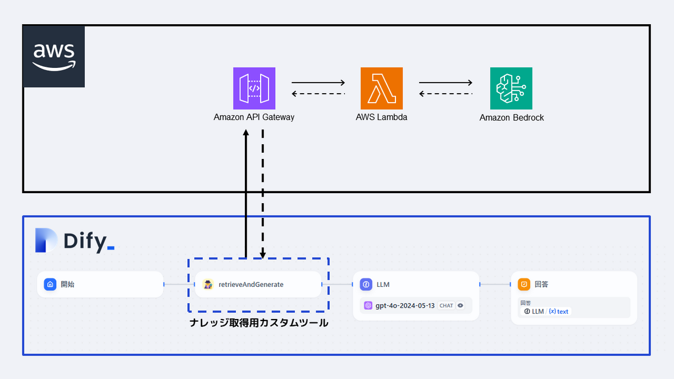Image resolution: width=674 pixels, height=379 pixels.
Task: Click the ナレッジ取得用カスタムツール label
Action: point(258,323)
